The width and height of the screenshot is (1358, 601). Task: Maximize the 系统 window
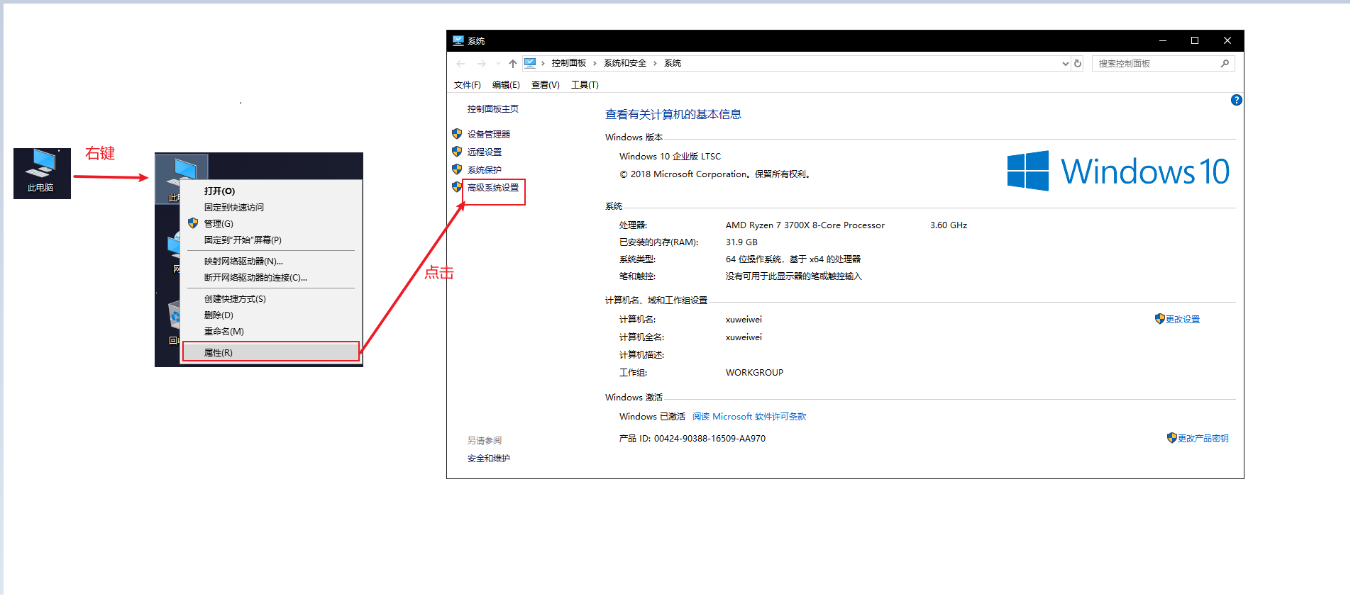[x=1195, y=40]
